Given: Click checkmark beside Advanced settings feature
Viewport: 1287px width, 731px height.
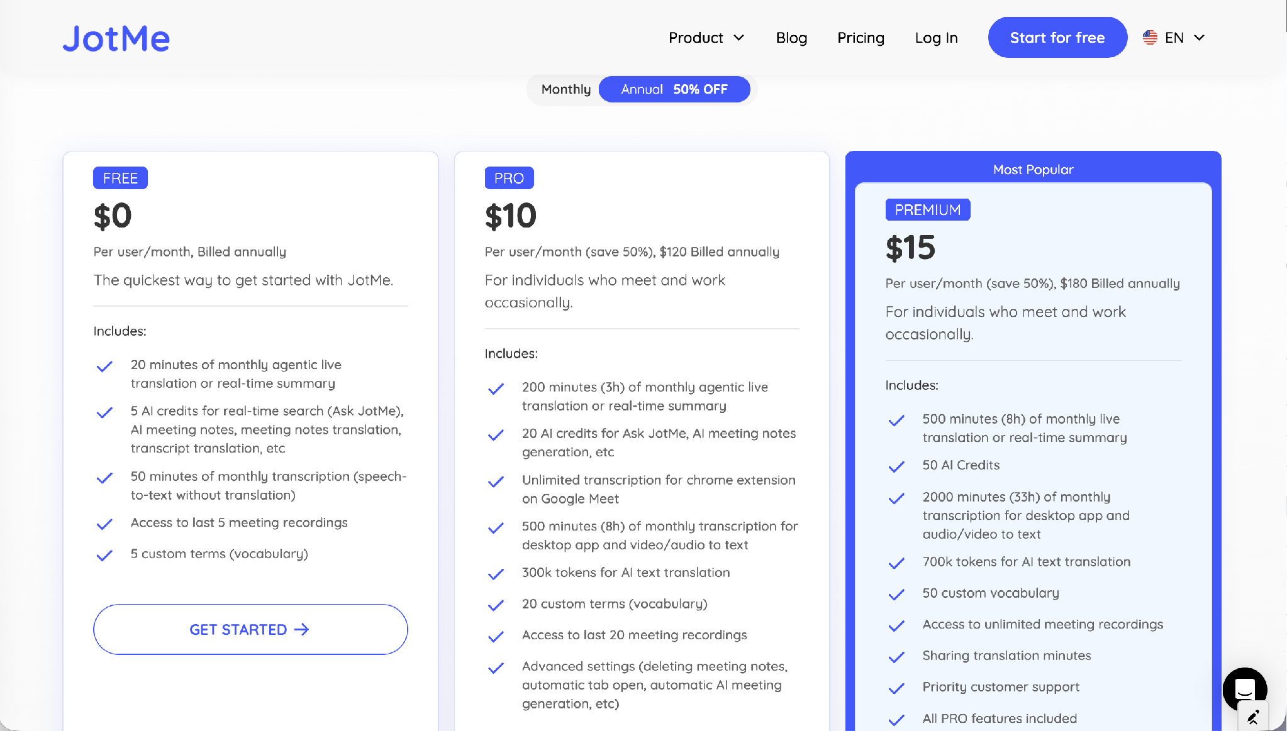Looking at the screenshot, I should click(496, 668).
